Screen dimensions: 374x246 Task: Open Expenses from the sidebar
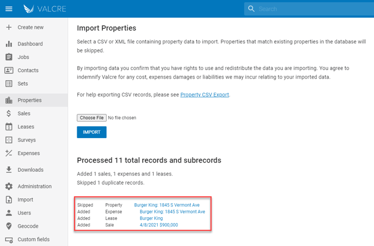28,153
